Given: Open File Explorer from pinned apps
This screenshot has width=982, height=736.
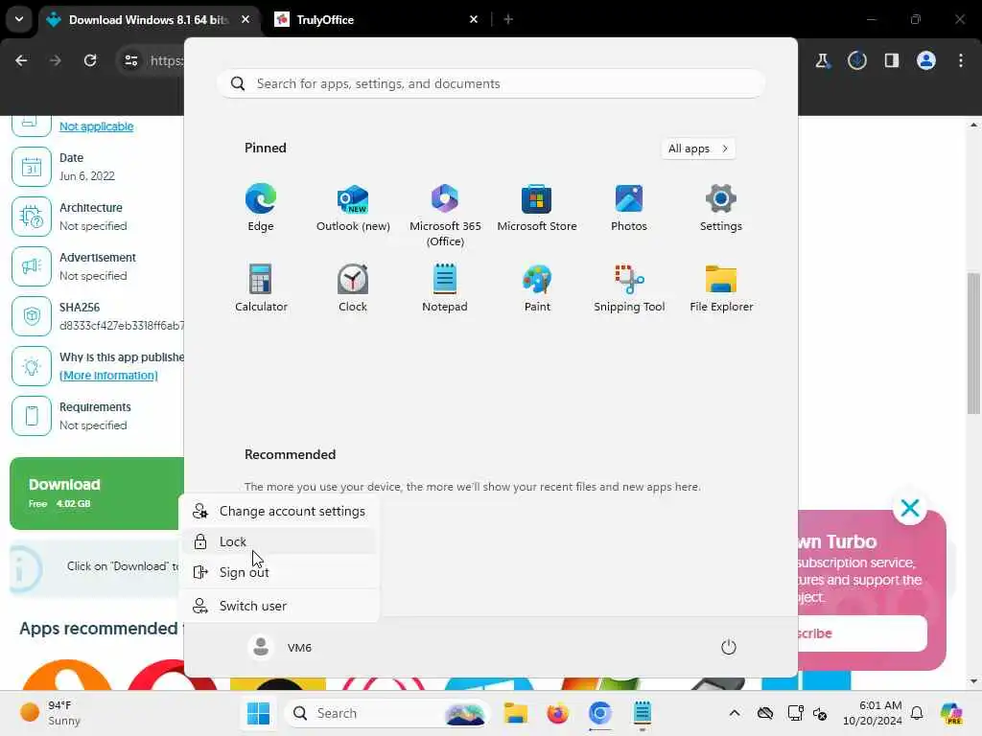Looking at the screenshot, I should coord(721,287).
